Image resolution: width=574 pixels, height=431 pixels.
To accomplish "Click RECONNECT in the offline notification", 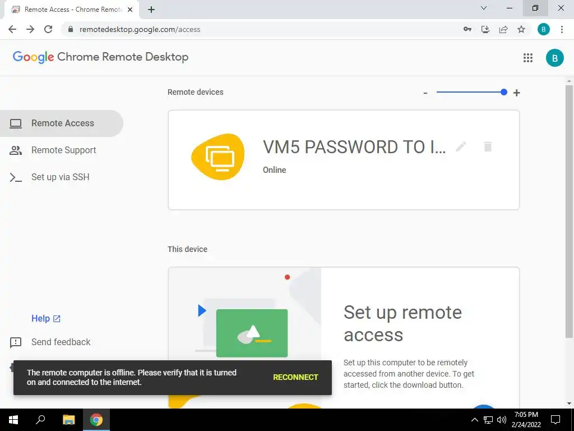I will [x=295, y=377].
